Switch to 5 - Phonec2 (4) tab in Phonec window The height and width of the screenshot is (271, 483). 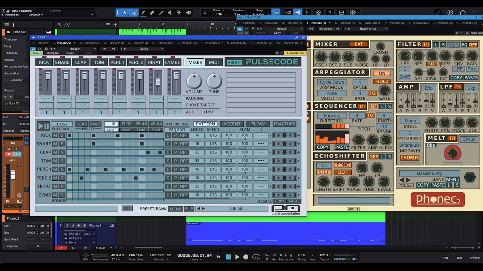pyautogui.click(x=345, y=23)
